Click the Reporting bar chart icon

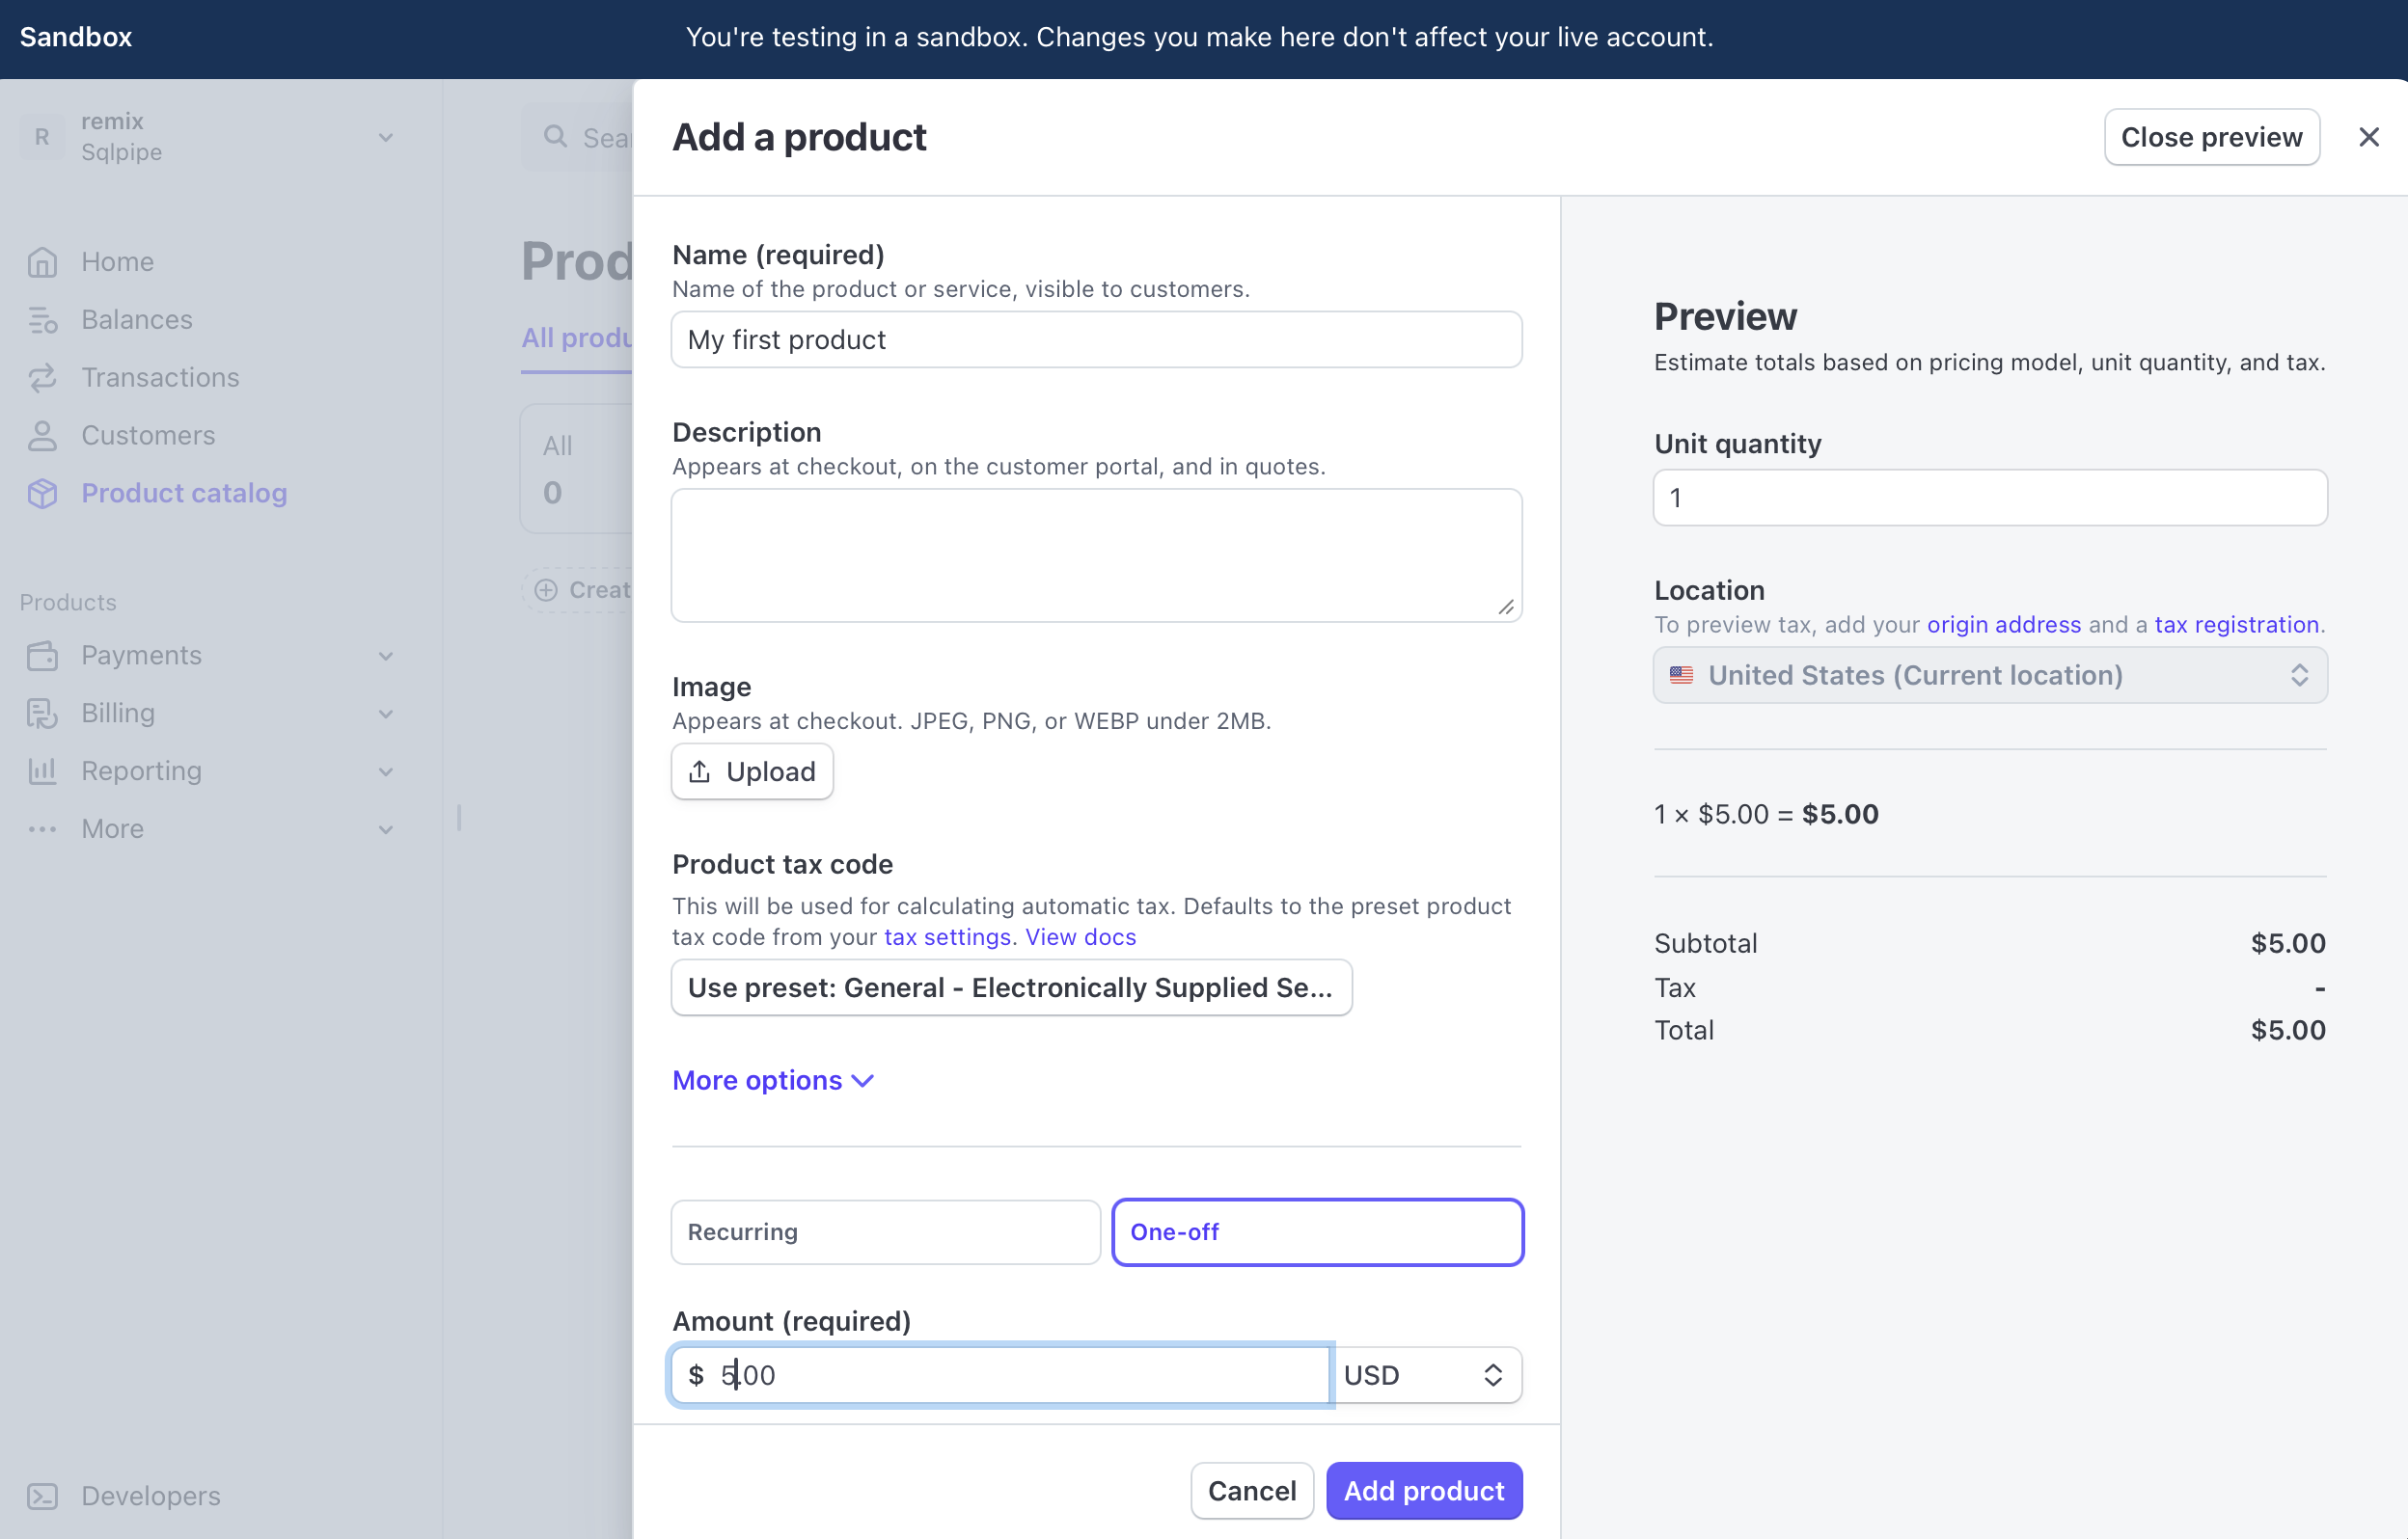42,770
